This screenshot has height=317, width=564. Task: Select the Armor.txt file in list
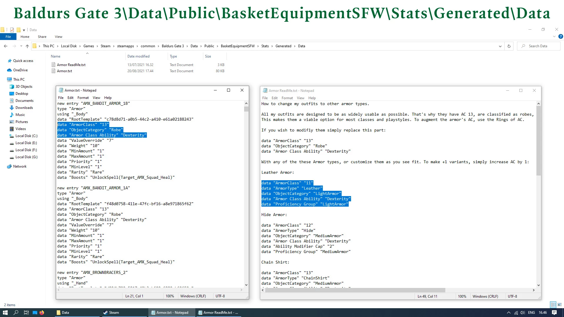64,71
